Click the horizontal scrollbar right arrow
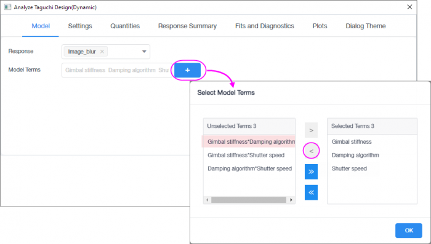 pos(291,200)
